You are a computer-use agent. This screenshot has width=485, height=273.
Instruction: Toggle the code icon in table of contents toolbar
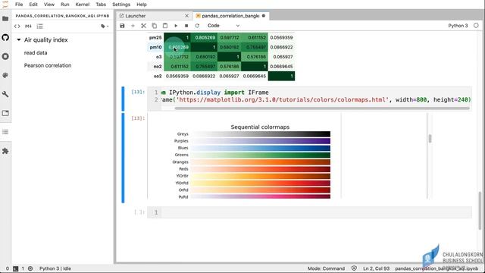click(x=17, y=27)
